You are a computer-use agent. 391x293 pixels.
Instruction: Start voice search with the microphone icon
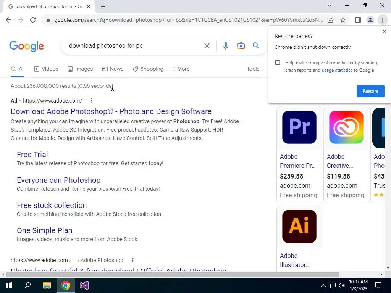point(225,46)
